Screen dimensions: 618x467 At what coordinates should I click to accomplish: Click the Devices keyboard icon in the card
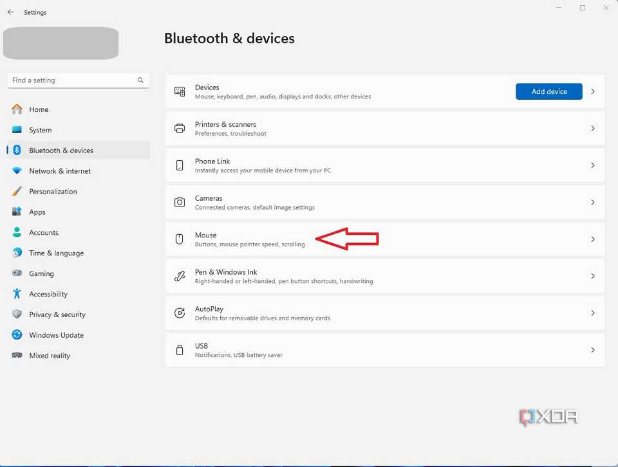click(180, 91)
